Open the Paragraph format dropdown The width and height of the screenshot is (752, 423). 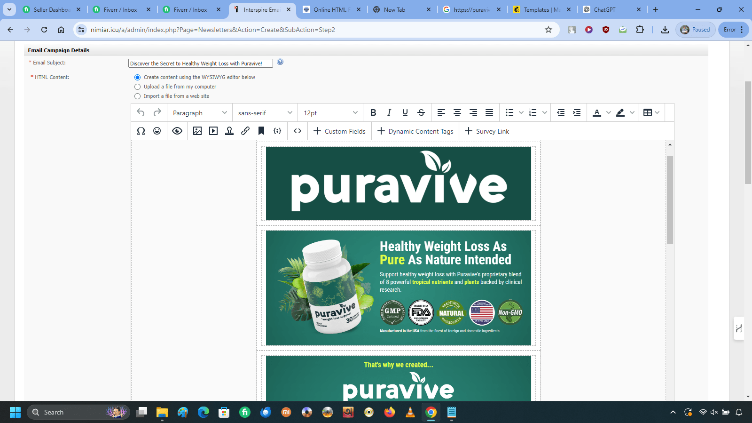point(200,113)
